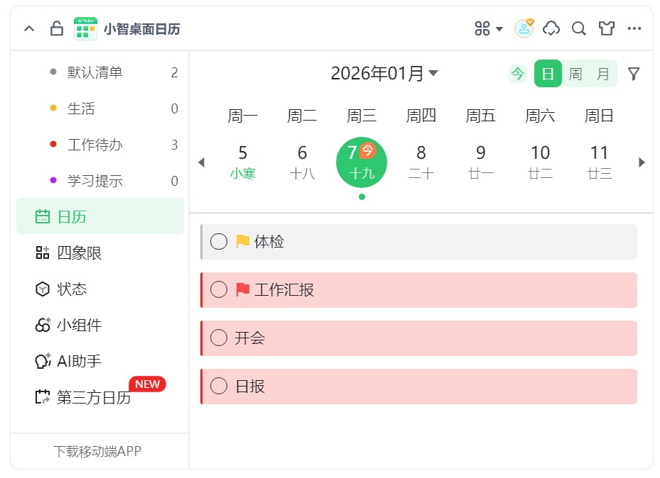Viewport: 660px width, 478px height.
Task: Click the 小智桌面日历 app logo icon
Action: pyautogui.click(x=85, y=28)
